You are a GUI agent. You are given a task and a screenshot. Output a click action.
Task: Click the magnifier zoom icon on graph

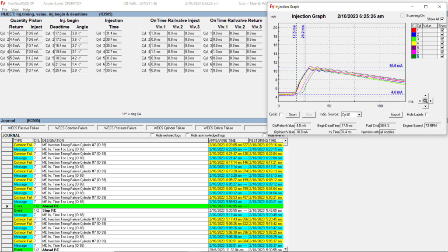(425, 101)
